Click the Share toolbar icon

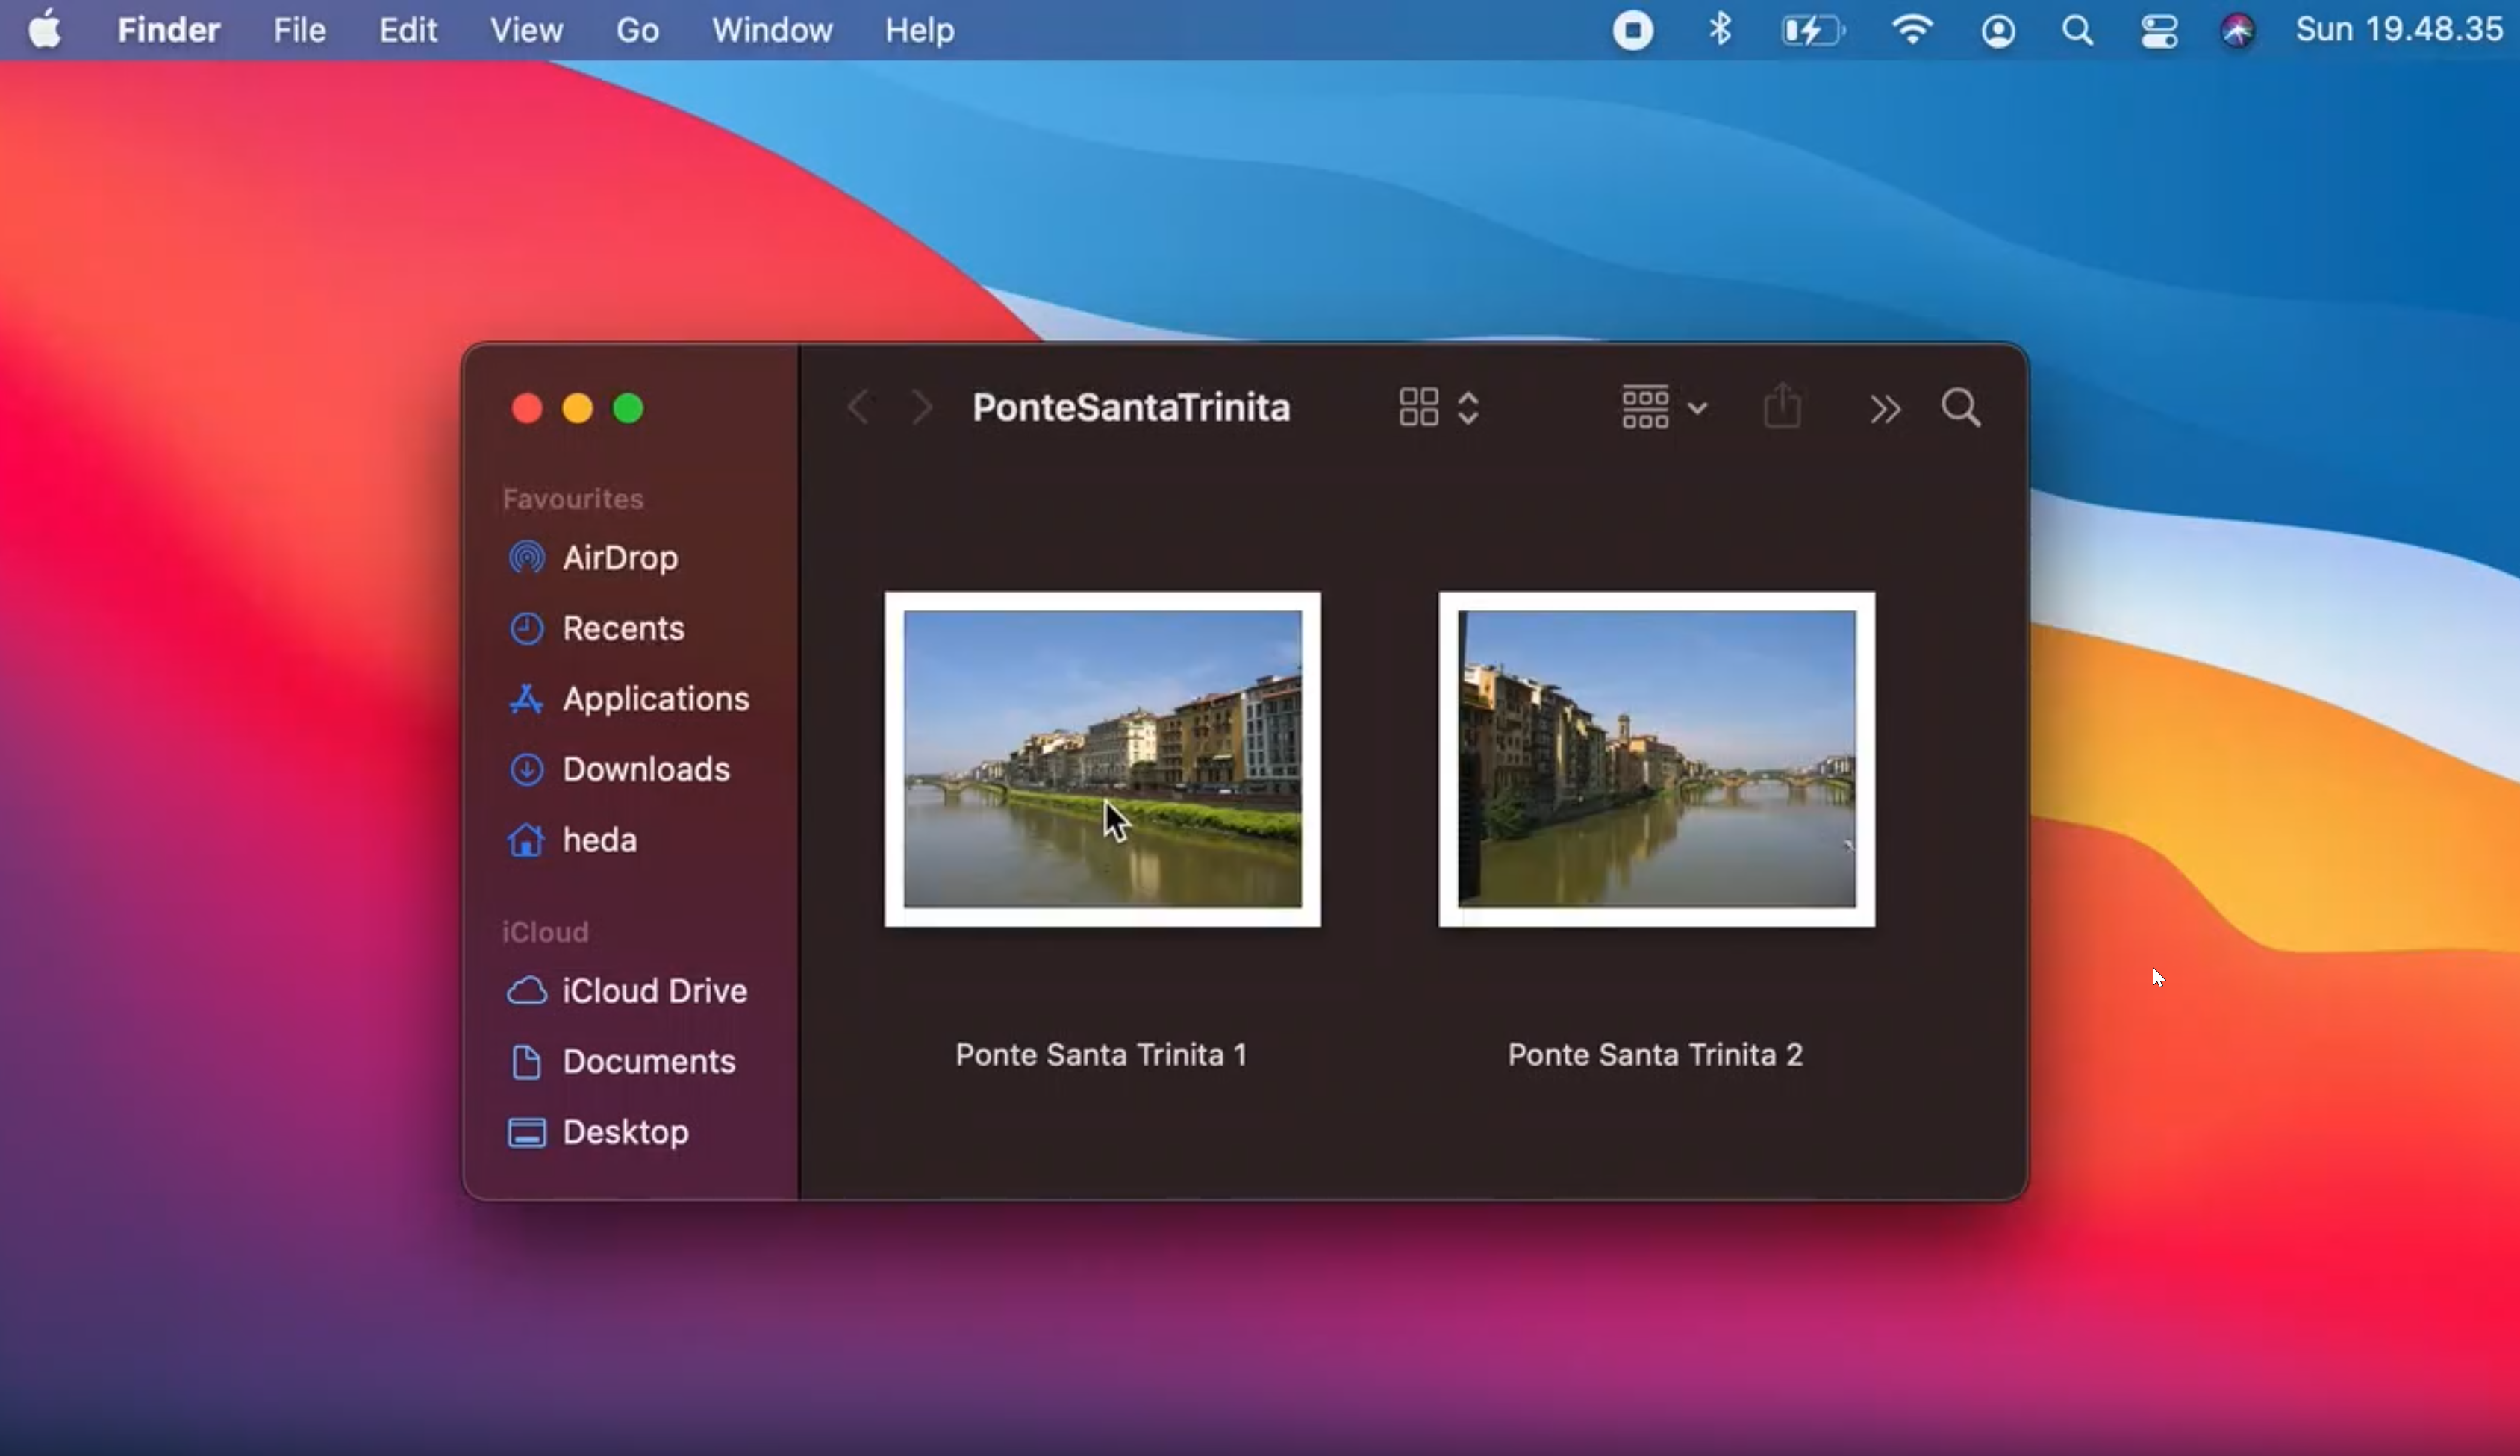1782,407
